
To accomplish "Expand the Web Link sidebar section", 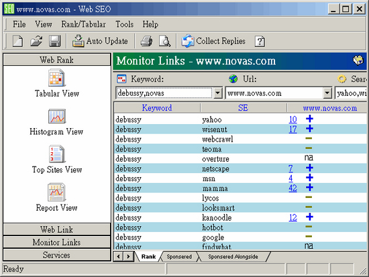I will (57, 229).
